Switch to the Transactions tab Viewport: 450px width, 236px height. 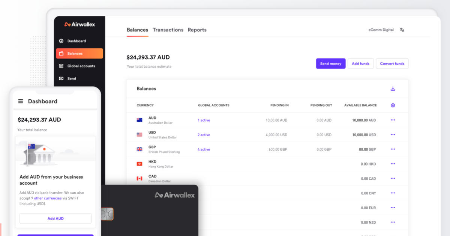click(x=168, y=30)
